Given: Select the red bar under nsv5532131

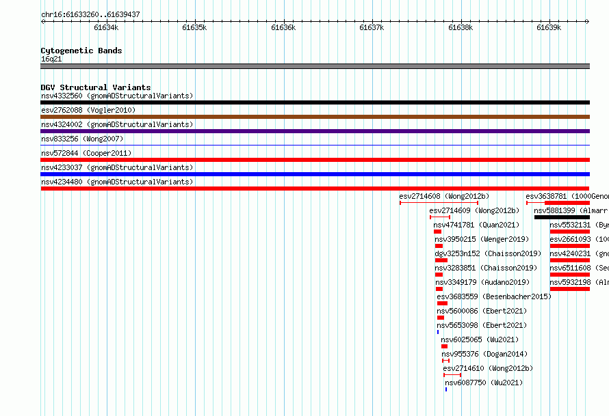Looking at the screenshot, I should click(x=570, y=232).
